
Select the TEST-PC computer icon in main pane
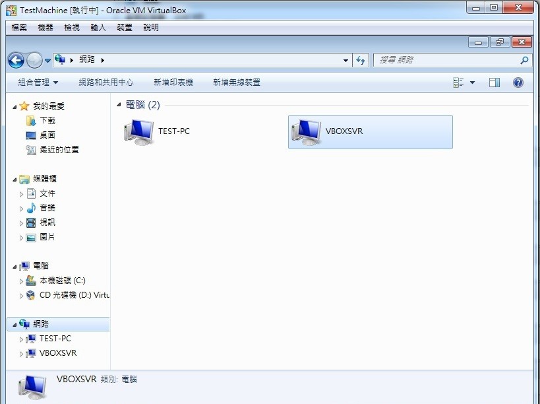tap(138, 132)
